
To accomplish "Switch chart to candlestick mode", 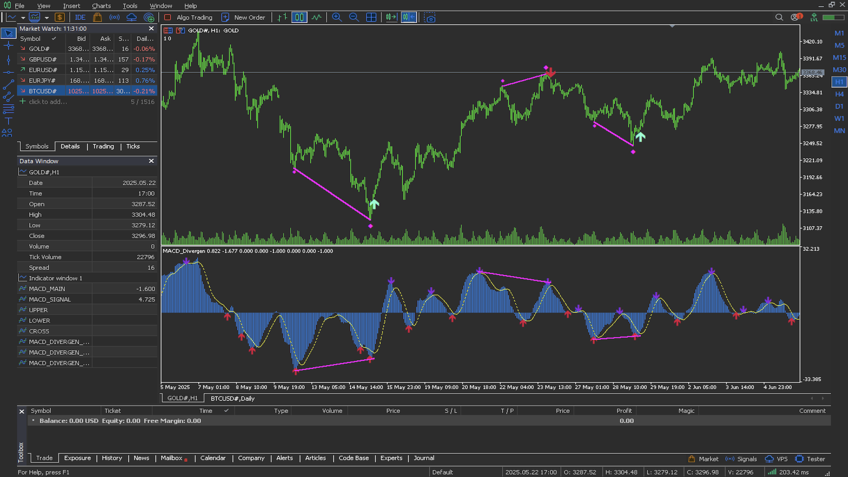I will (x=299, y=17).
